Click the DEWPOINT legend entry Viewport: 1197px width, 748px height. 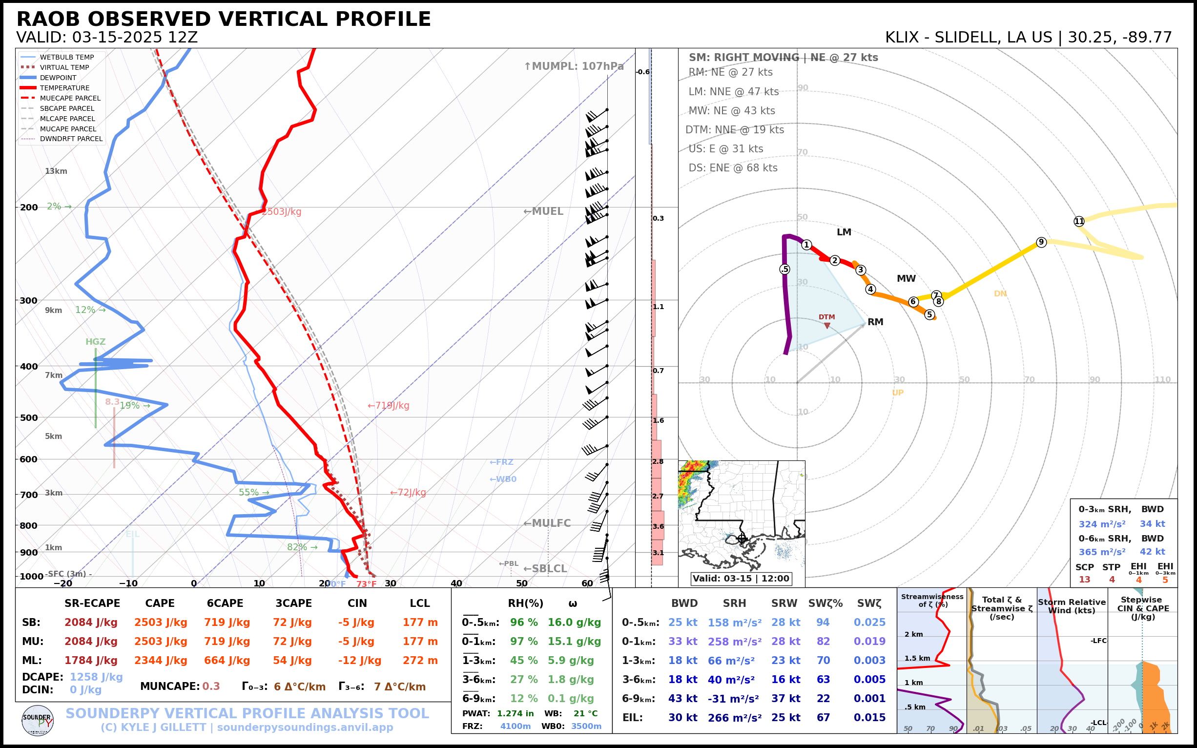pyautogui.click(x=58, y=78)
